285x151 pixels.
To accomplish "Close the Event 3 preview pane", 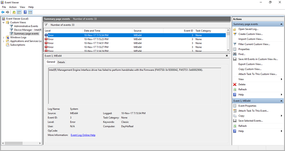I will point(227,56).
